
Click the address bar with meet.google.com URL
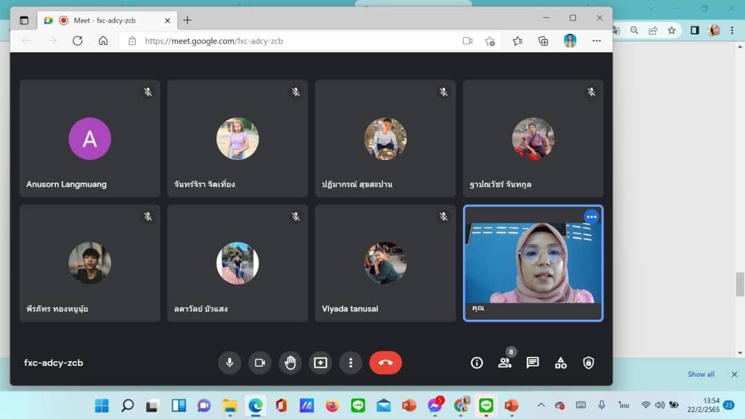point(290,41)
